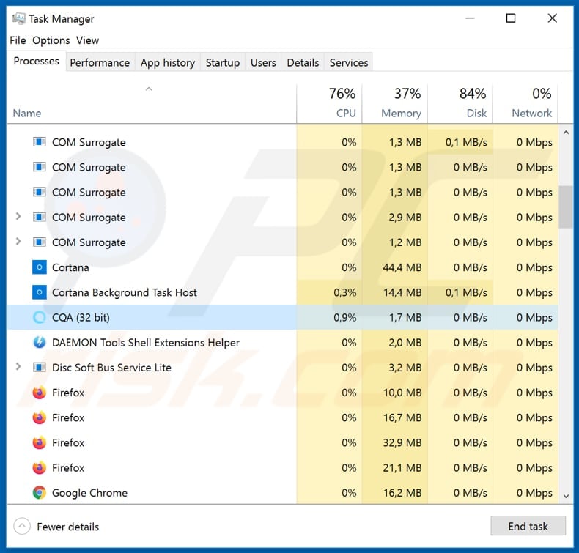The image size is (579, 553).
Task: Click the CQA (32 bit) process icon
Action: [39, 318]
